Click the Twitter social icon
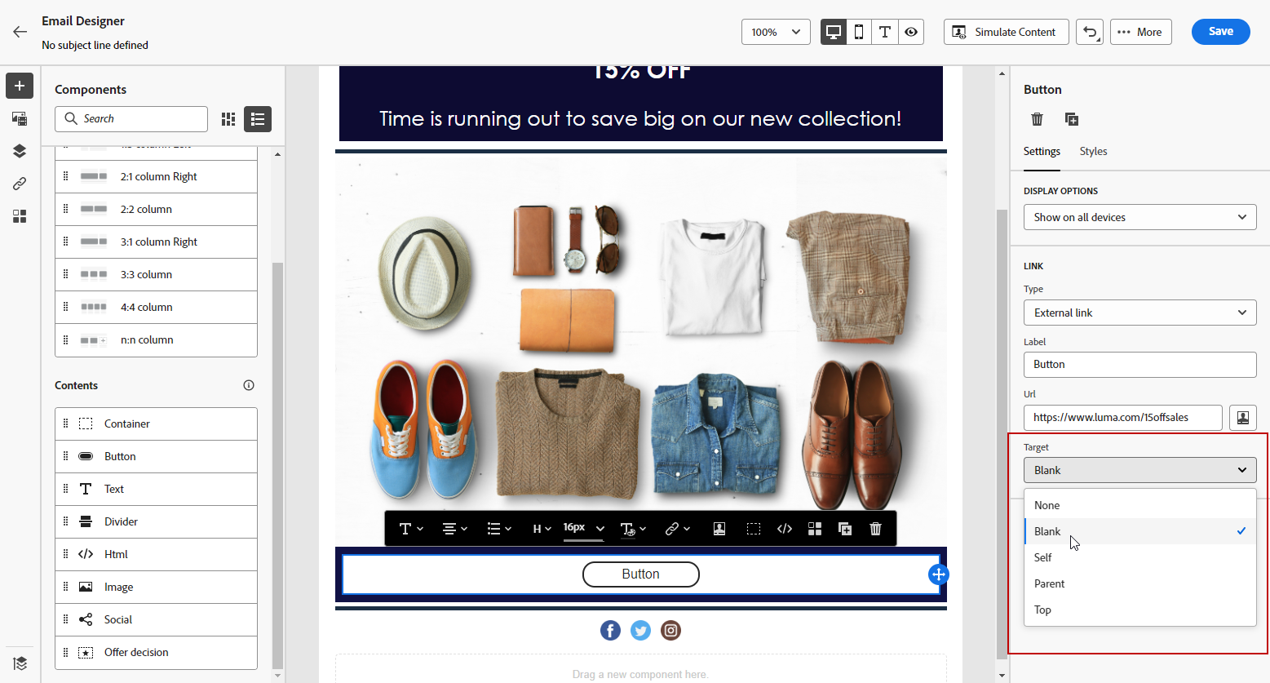 (x=641, y=630)
